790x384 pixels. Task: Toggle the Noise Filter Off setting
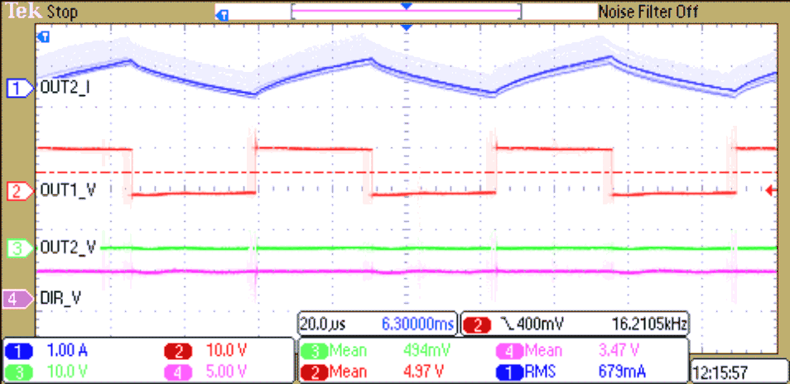coord(648,12)
